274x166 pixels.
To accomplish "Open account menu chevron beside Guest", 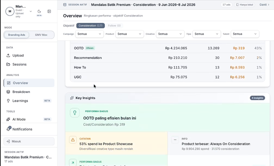I will click(x=30, y=11).
